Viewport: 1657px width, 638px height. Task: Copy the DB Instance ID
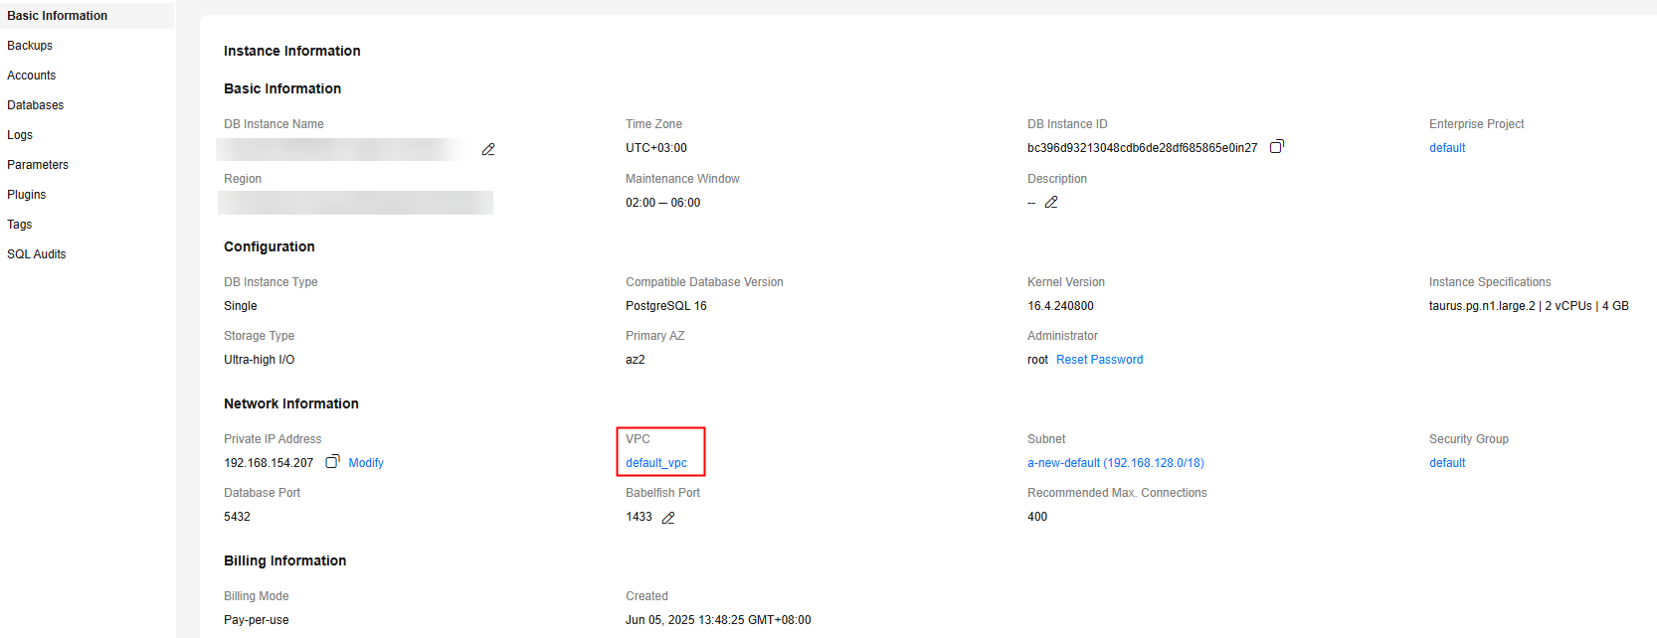1277,146
